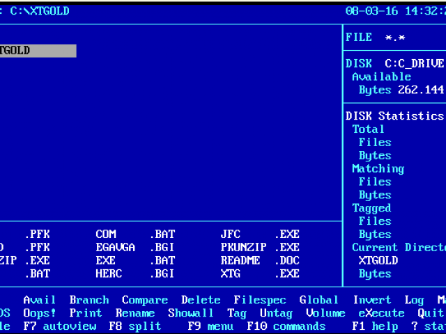
Task: Run the Compare command
Action: coord(145,300)
